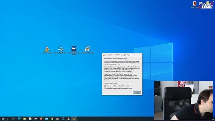
Task: Open the folder icon in the top-right desktop corner
Action: (195, 4)
